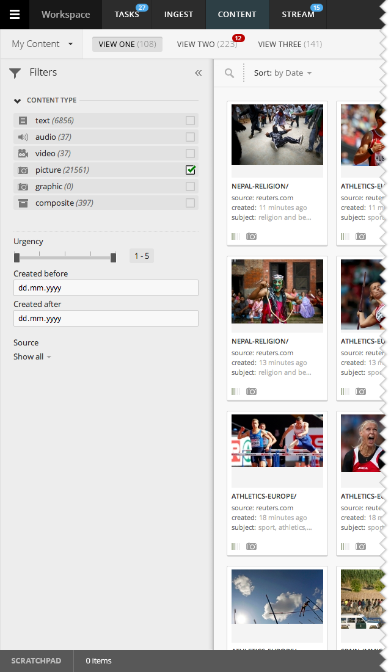Open Nepal street crowd photo thumbnail

[277, 134]
